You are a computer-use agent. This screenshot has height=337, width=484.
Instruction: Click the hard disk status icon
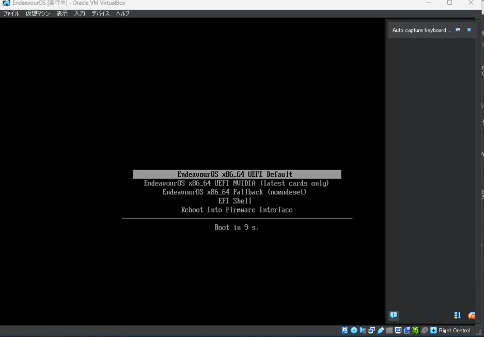345,330
